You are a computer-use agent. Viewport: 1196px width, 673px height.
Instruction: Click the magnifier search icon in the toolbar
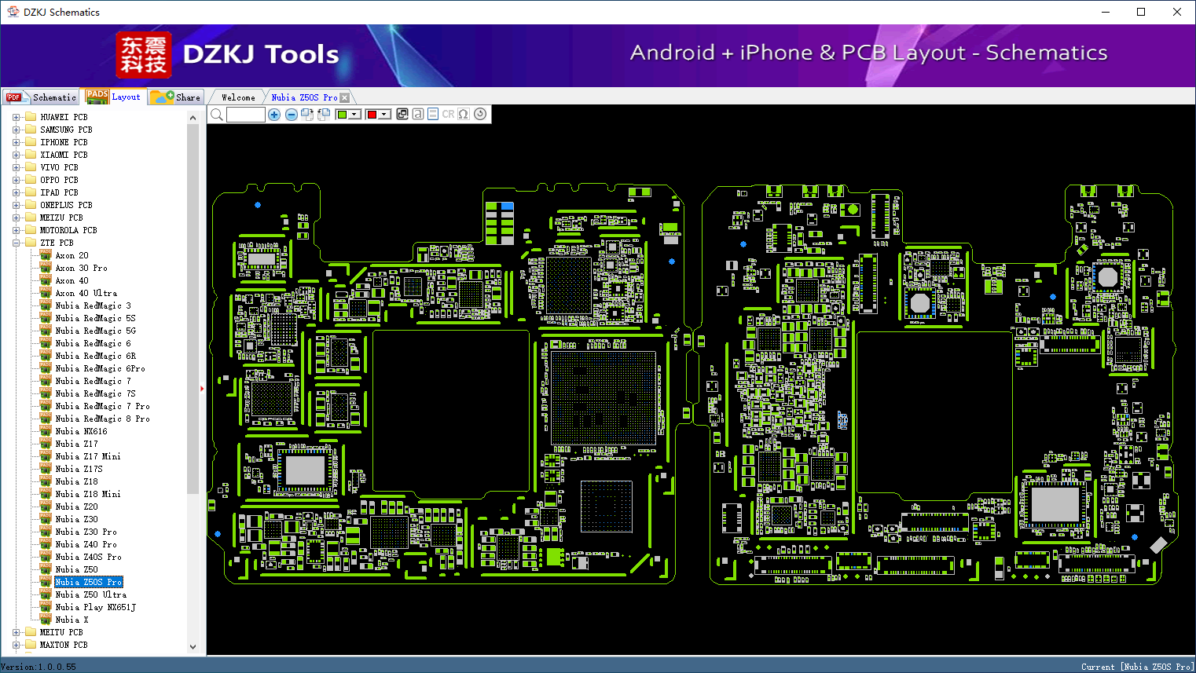click(217, 115)
